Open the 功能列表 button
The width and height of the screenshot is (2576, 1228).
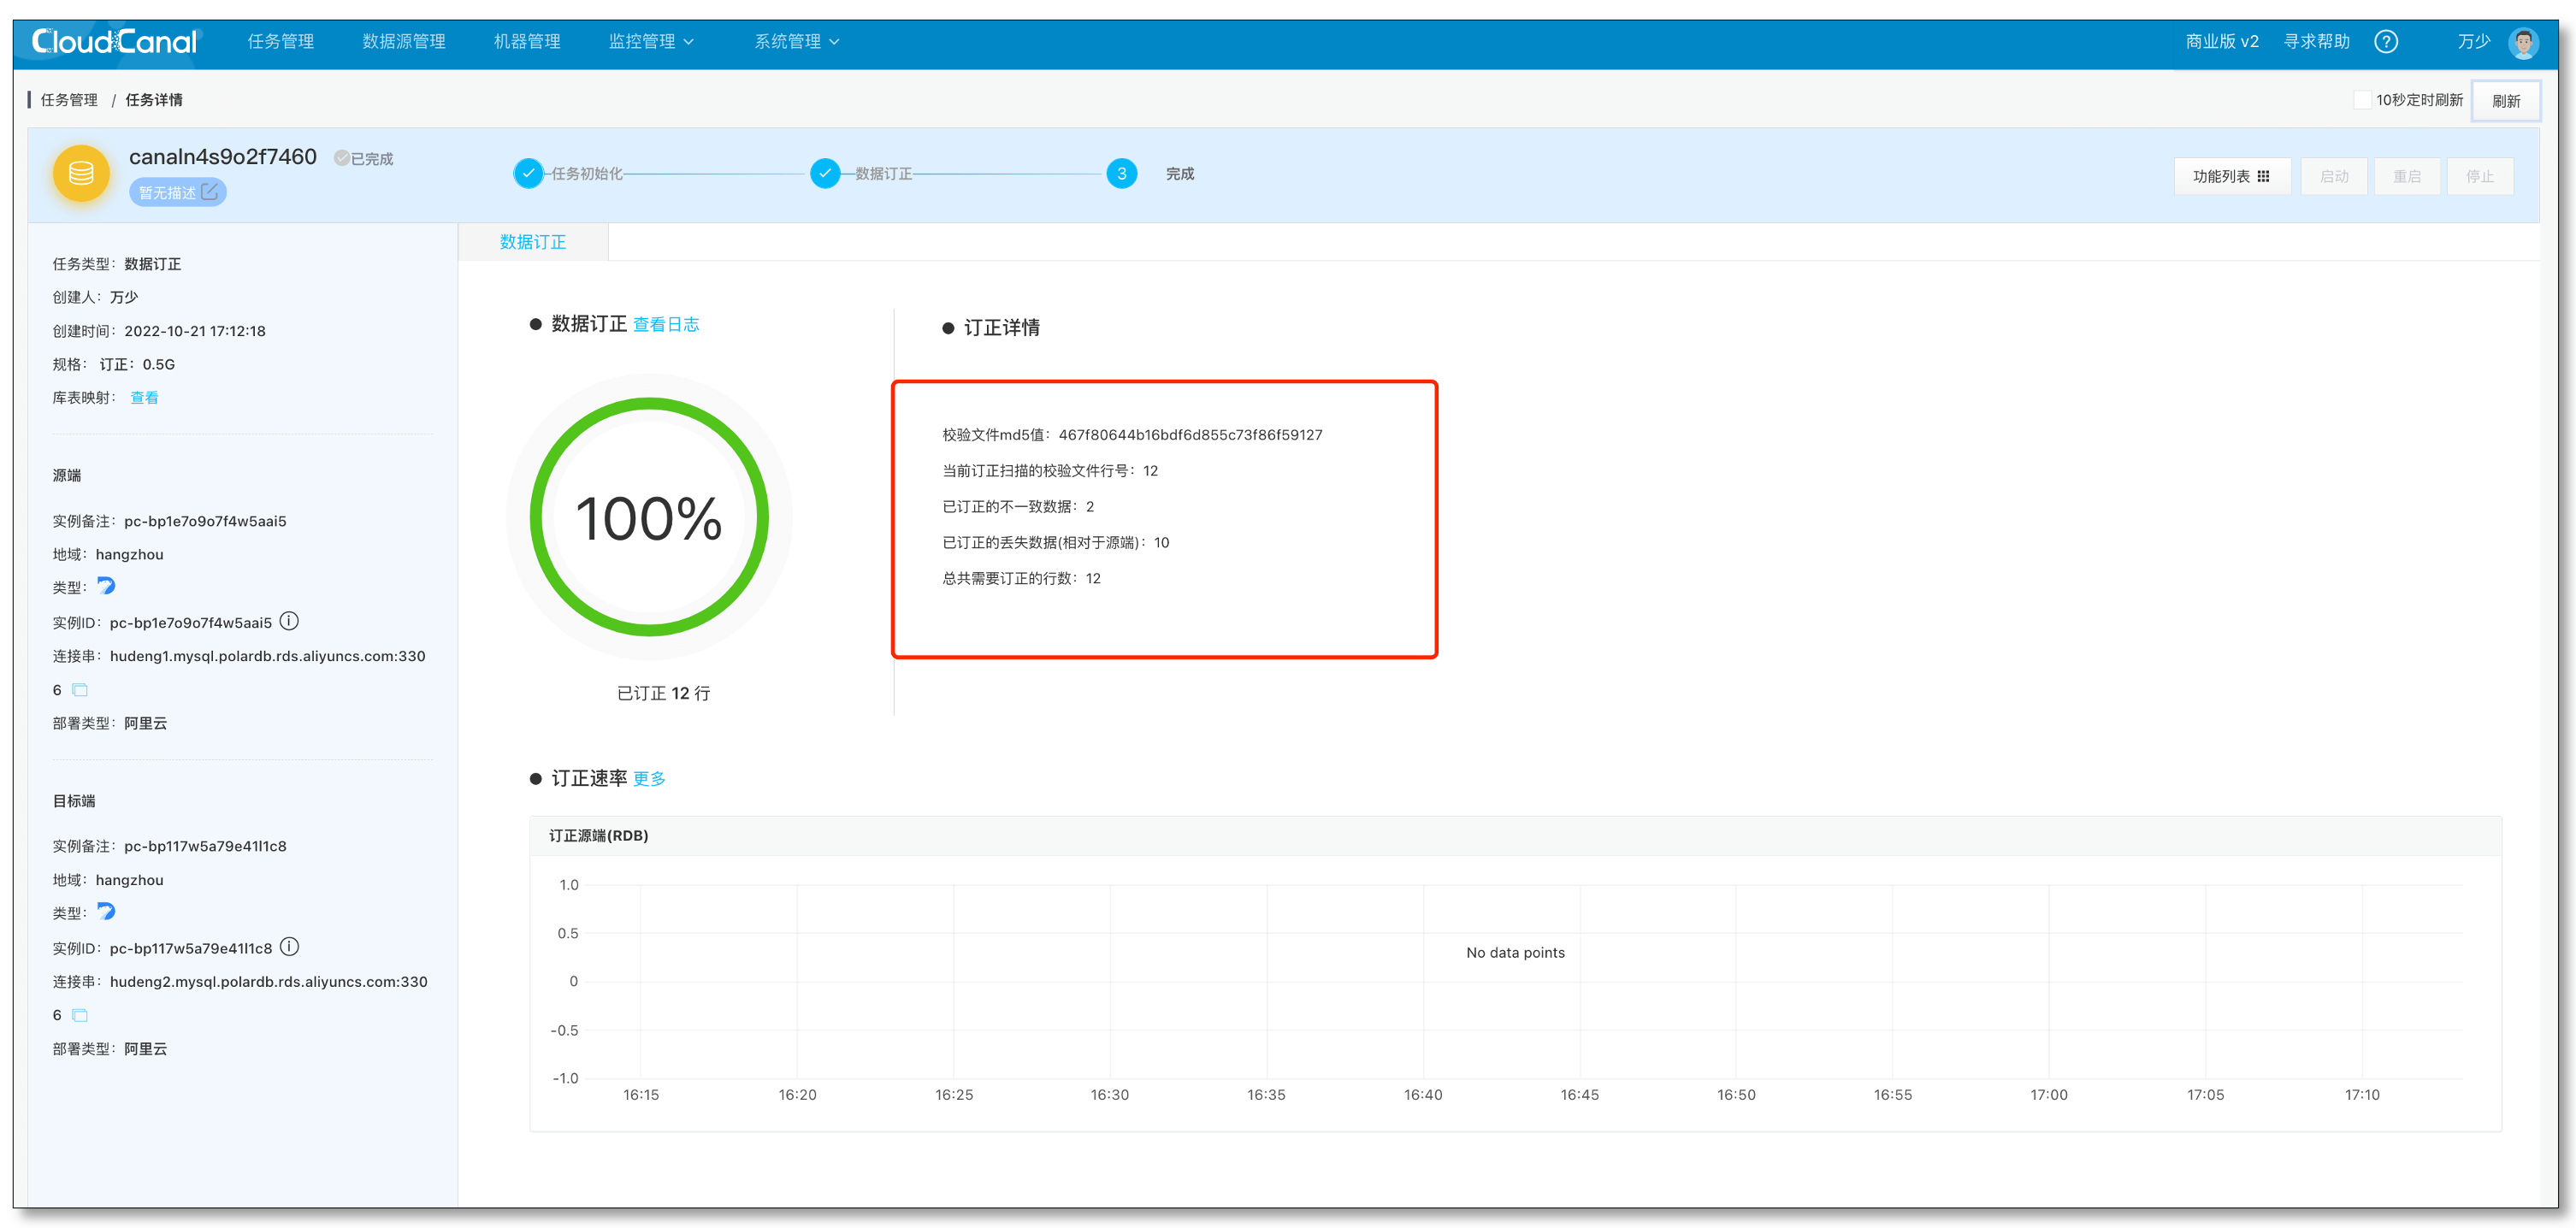coord(2231,176)
